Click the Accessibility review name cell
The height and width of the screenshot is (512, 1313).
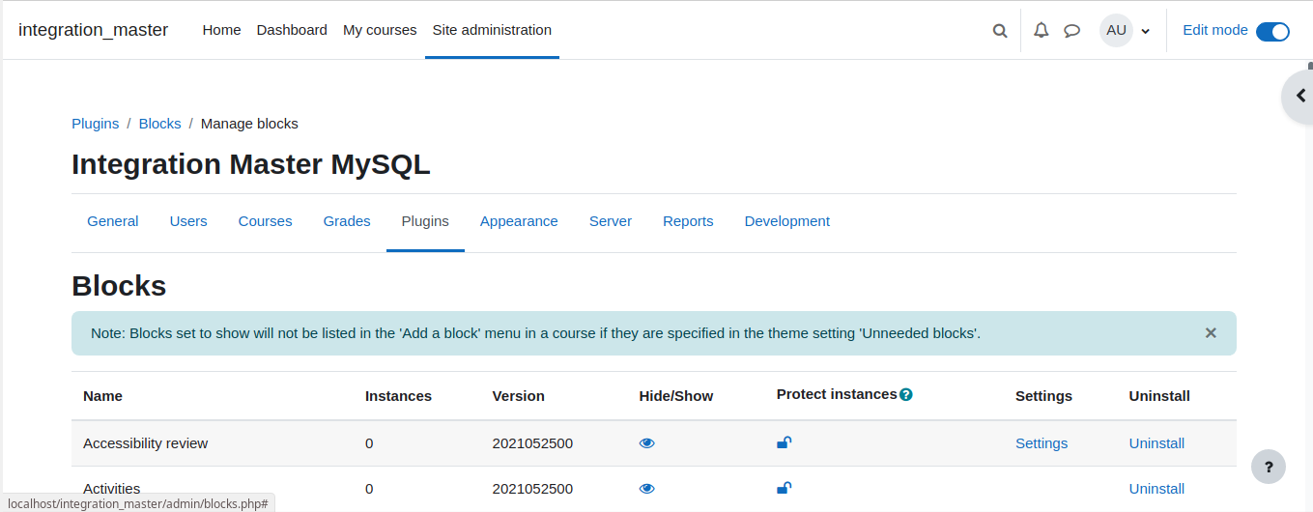146,443
